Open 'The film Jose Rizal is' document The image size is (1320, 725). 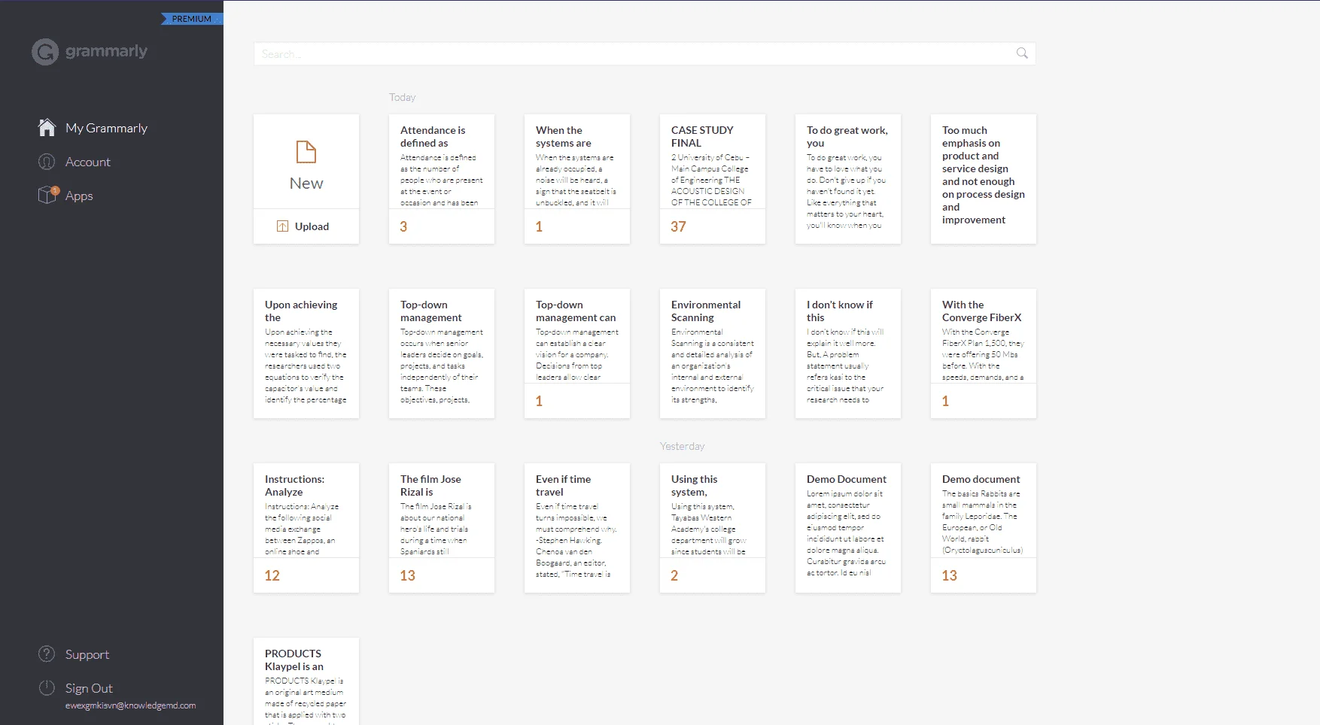coord(442,528)
